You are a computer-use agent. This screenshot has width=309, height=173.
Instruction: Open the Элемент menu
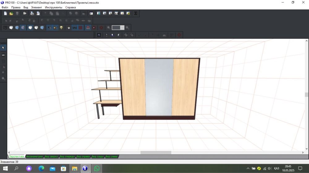(36, 7)
